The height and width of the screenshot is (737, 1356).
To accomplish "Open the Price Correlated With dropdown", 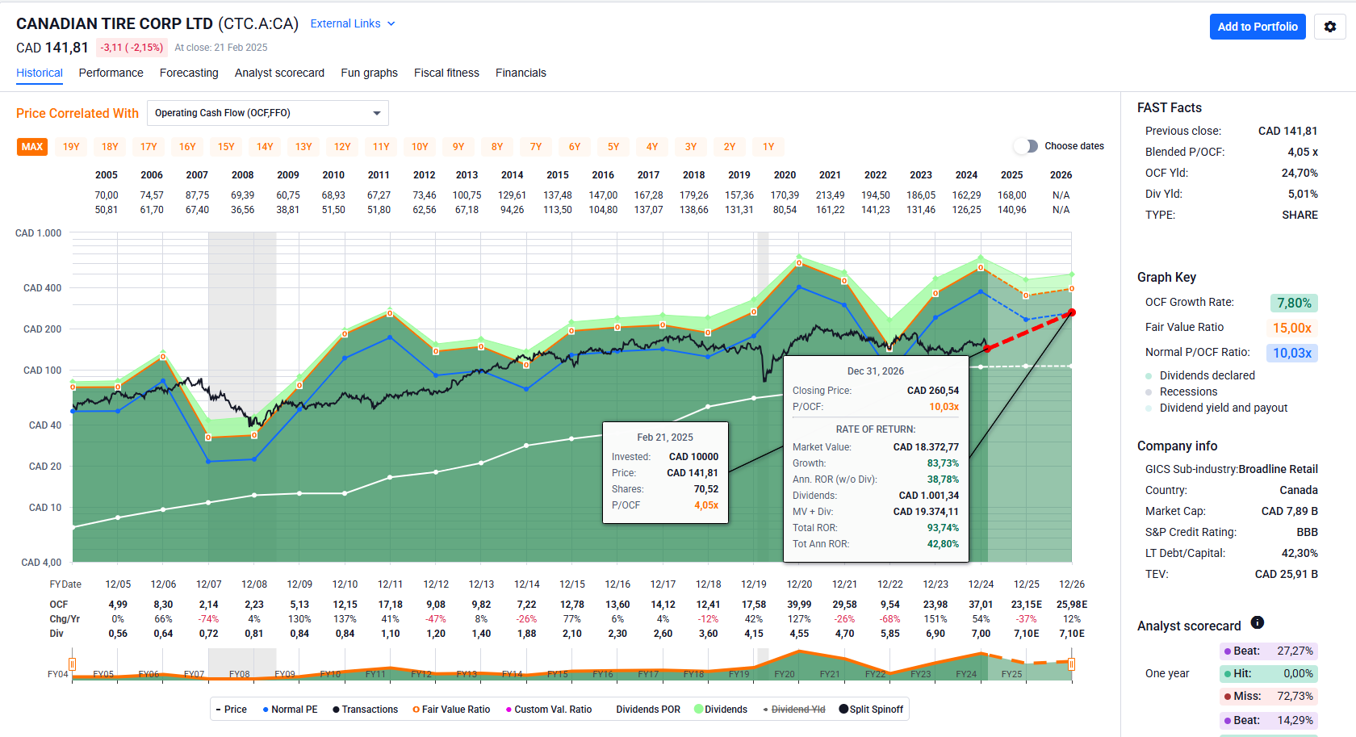I will (x=267, y=113).
